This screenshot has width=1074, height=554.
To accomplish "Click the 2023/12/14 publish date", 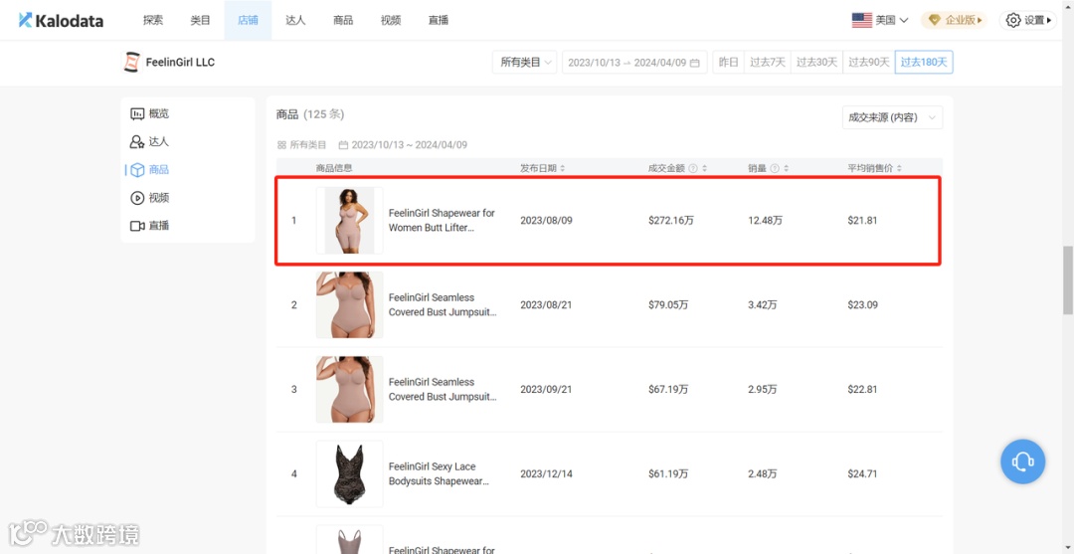I will tap(546, 473).
